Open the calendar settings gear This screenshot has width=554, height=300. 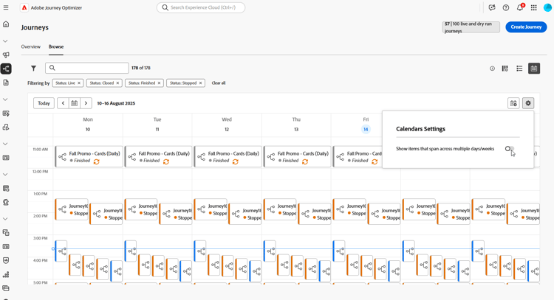click(528, 103)
